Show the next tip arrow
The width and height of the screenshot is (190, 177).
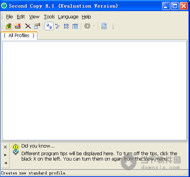tap(5, 155)
